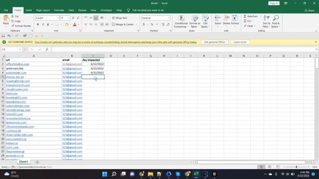Open Format as Table gallery
Screen dimensions: 319x179
pos(195,21)
